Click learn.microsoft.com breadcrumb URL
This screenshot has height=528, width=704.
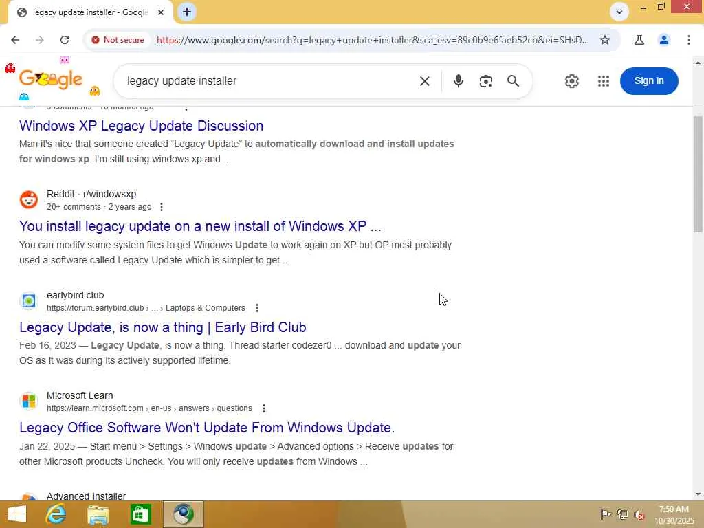(x=149, y=408)
